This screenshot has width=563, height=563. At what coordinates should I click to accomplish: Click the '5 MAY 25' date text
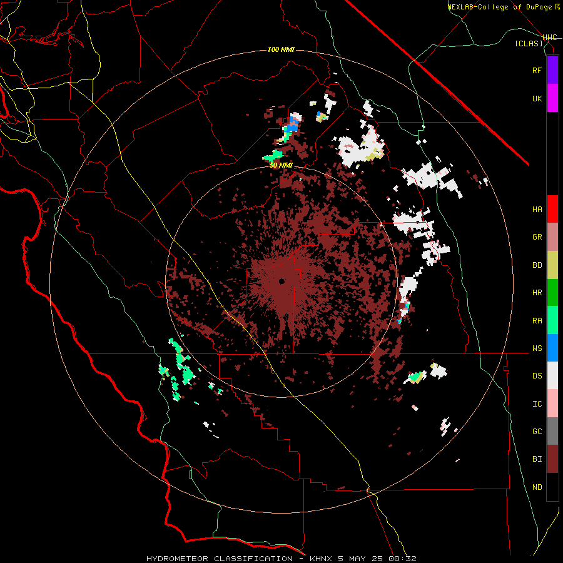pos(361,559)
